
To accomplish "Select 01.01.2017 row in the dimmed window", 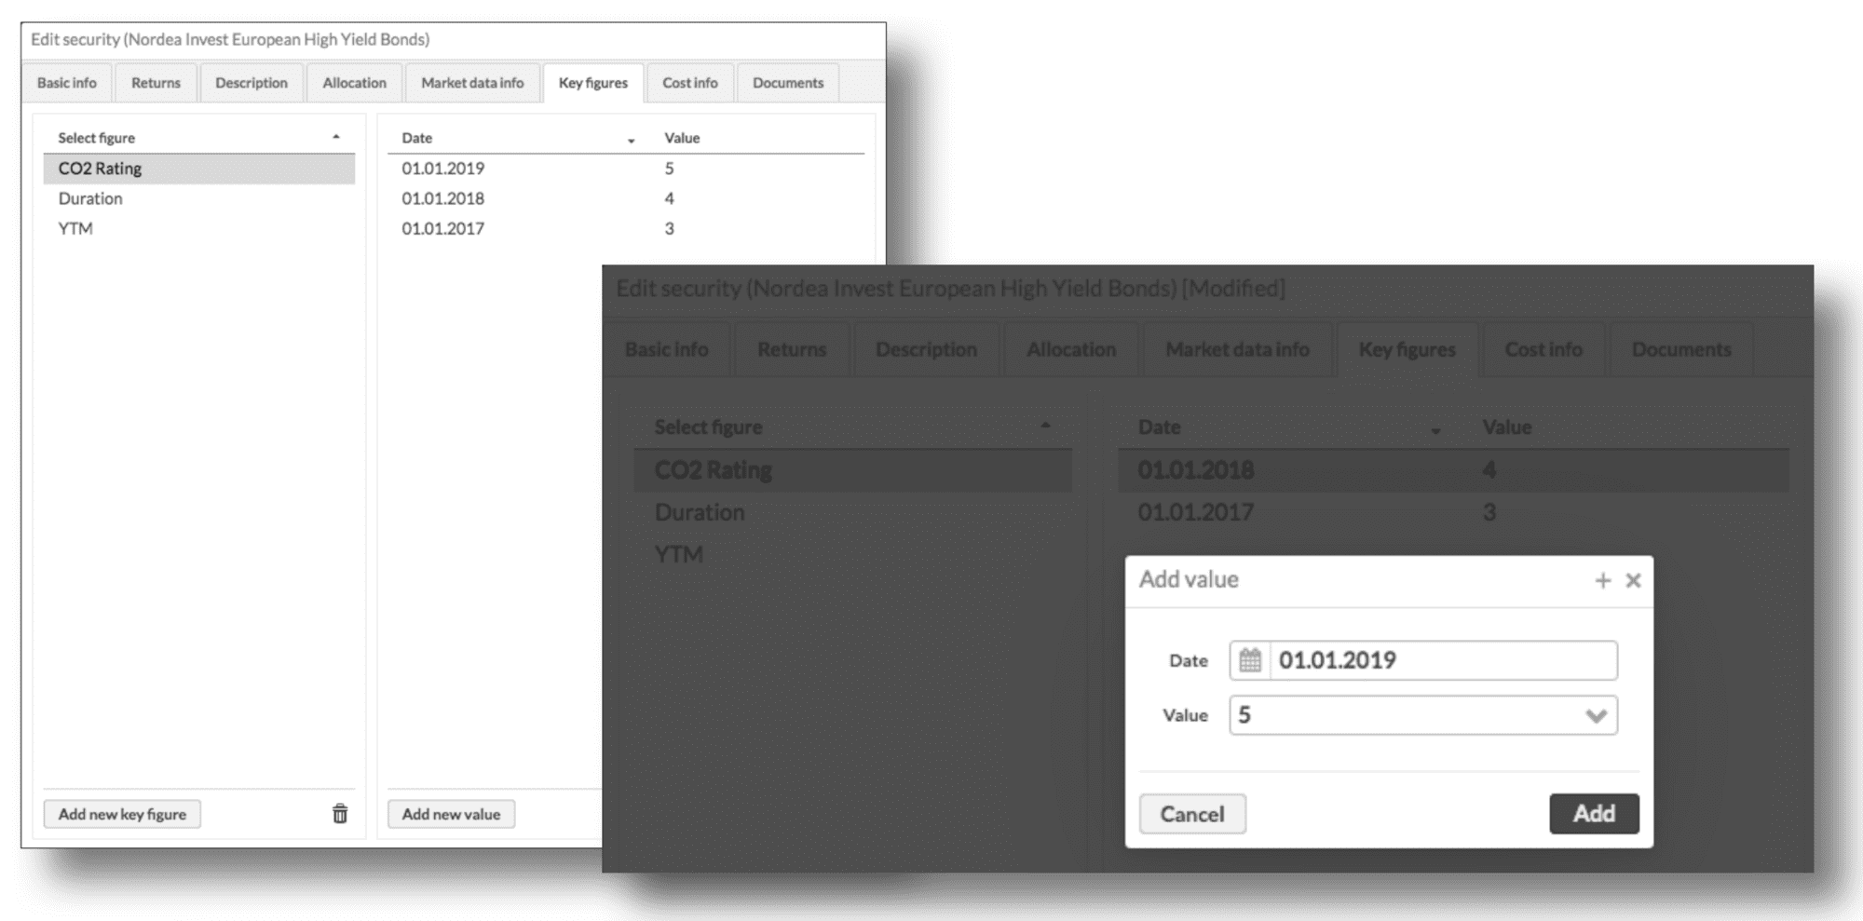I will click(x=1453, y=512).
